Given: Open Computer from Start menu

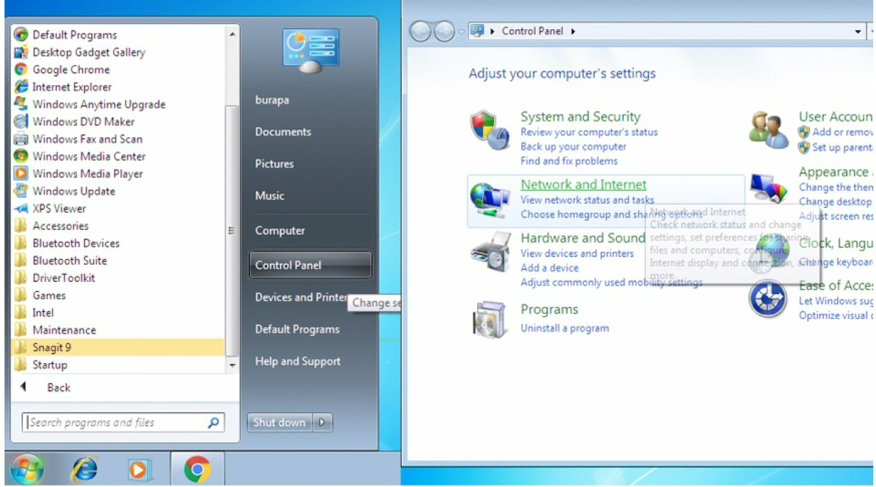Looking at the screenshot, I should [280, 231].
